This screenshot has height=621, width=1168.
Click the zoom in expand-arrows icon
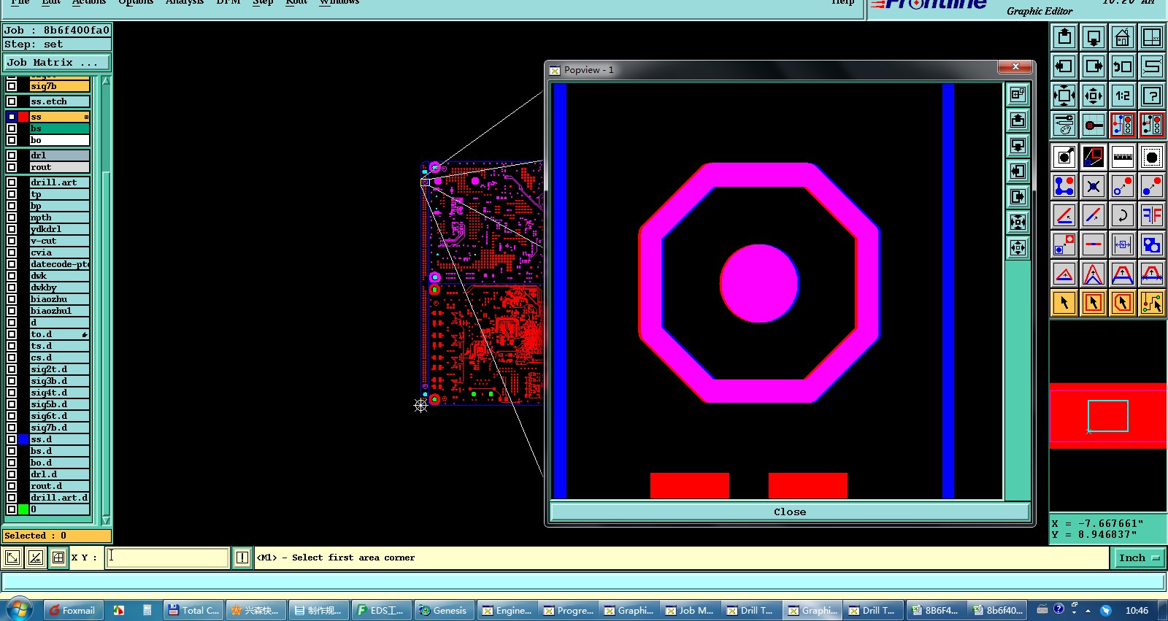(1064, 96)
